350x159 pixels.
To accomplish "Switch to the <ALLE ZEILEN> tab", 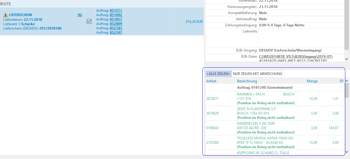I will click(218, 74).
